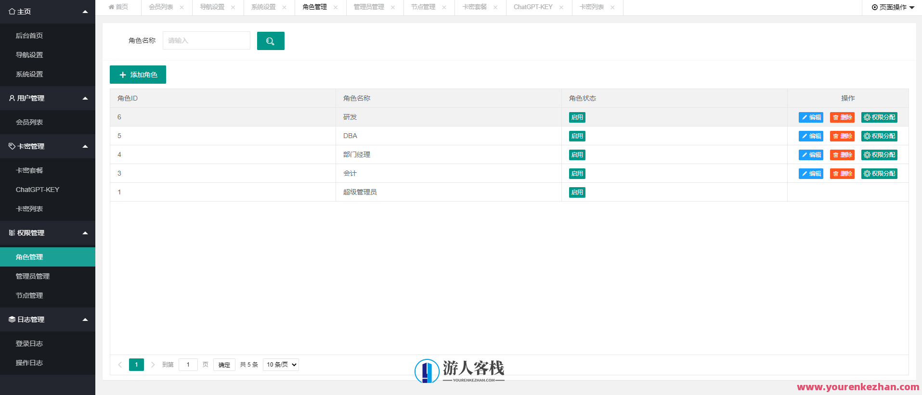The height and width of the screenshot is (395, 922).
Task: Toggle 启用 status of 部门经理 role
Action: click(577, 155)
